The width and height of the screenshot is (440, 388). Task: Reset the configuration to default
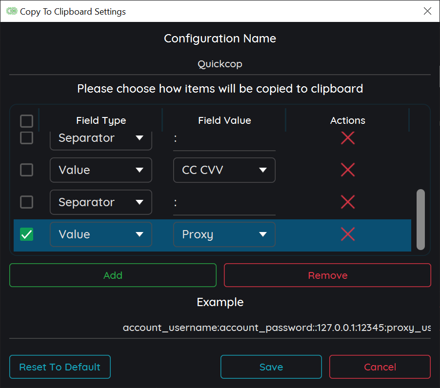(60, 367)
